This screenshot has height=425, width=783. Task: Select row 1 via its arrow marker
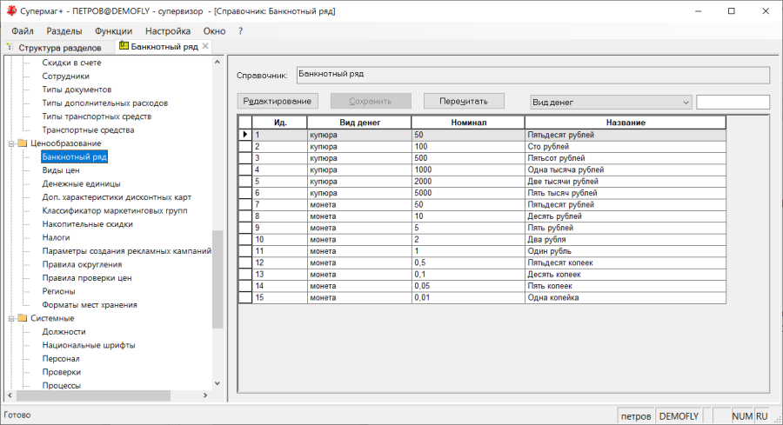244,135
